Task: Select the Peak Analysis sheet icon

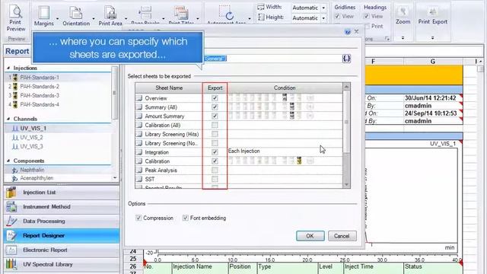Action: pos(139,170)
